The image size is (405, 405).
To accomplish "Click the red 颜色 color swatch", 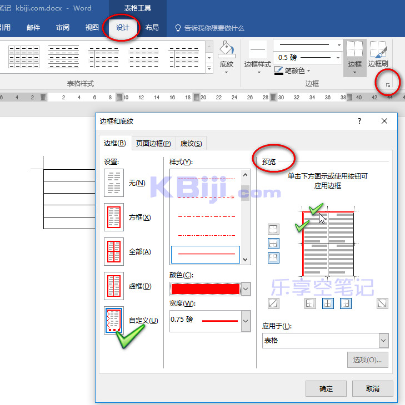I will (x=206, y=289).
